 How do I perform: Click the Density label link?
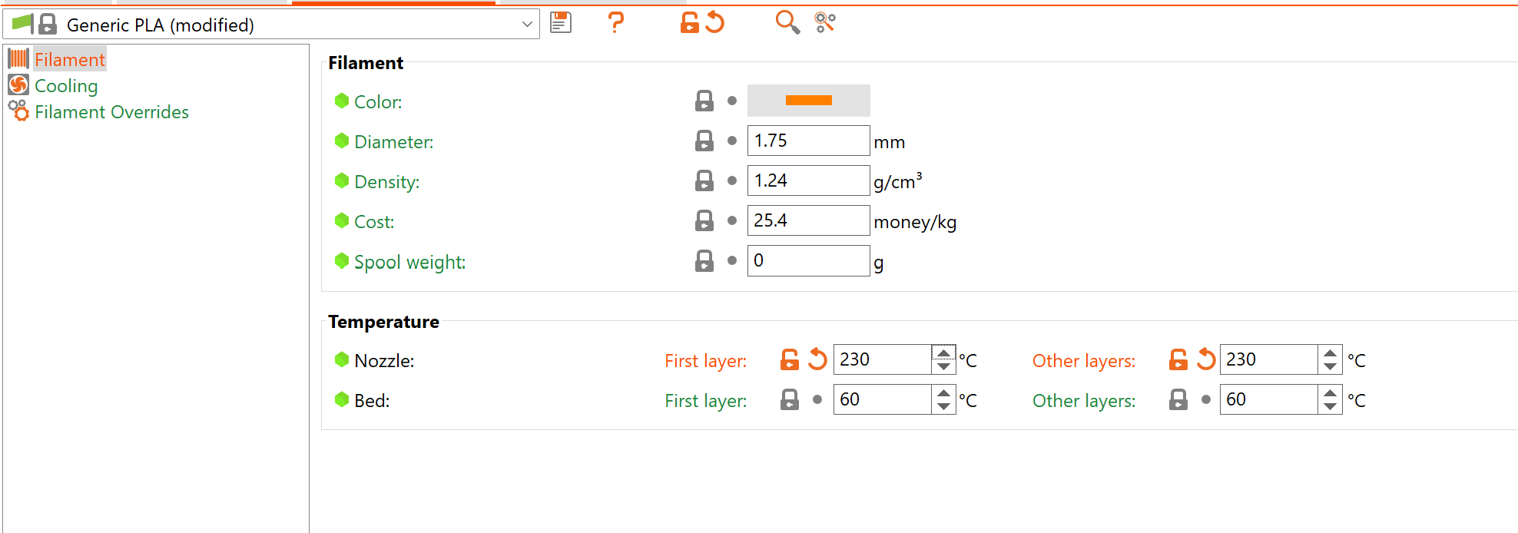click(x=386, y=182)
